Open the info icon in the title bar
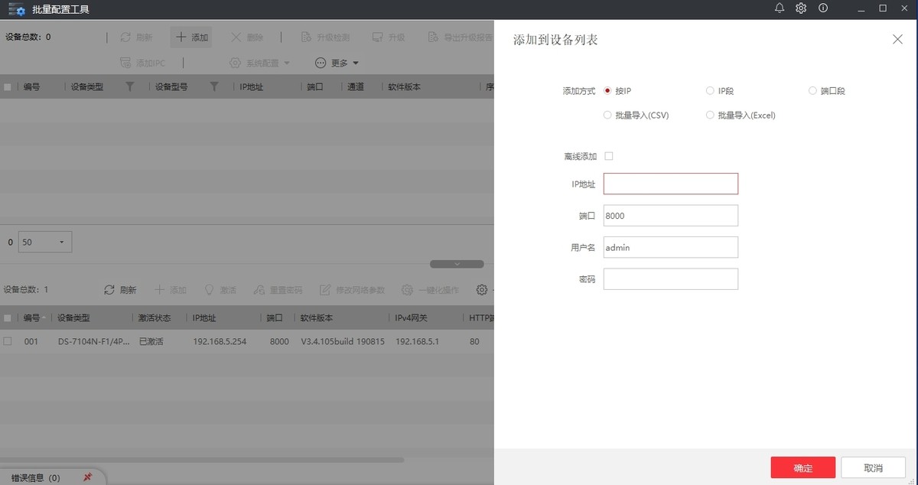 click(822, 9)
